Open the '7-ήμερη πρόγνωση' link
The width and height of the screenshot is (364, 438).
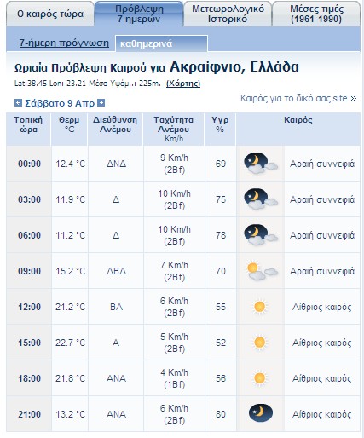pyautogui.click(x=64, y=43)
